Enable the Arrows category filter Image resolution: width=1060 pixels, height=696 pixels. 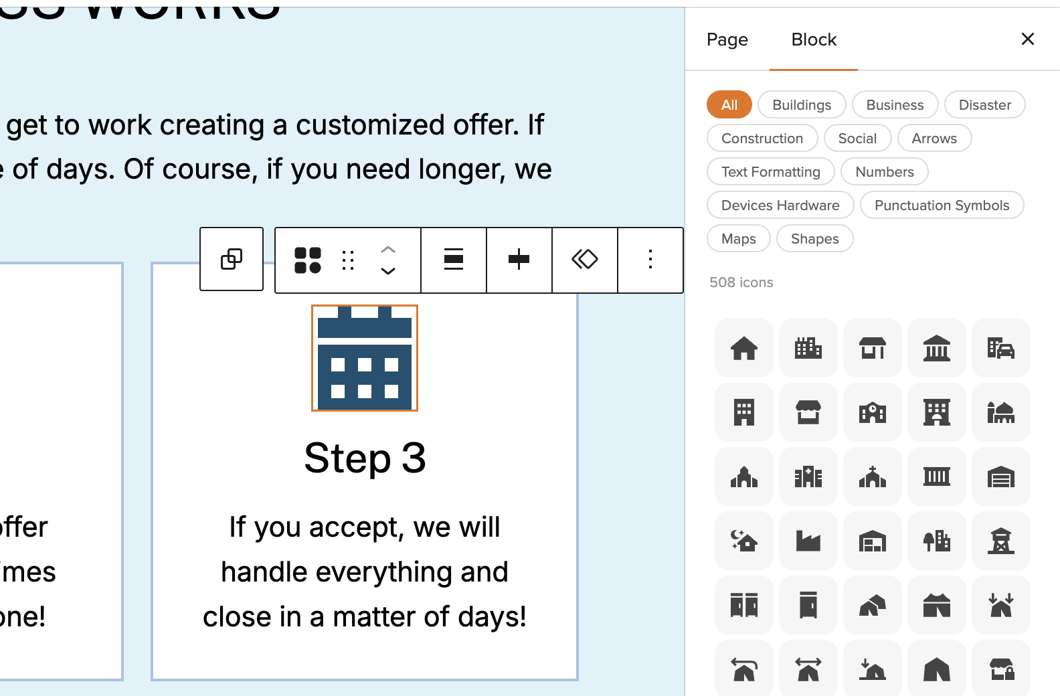[934, 139]
